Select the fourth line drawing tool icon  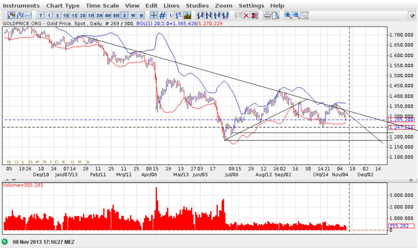[225, 16]
